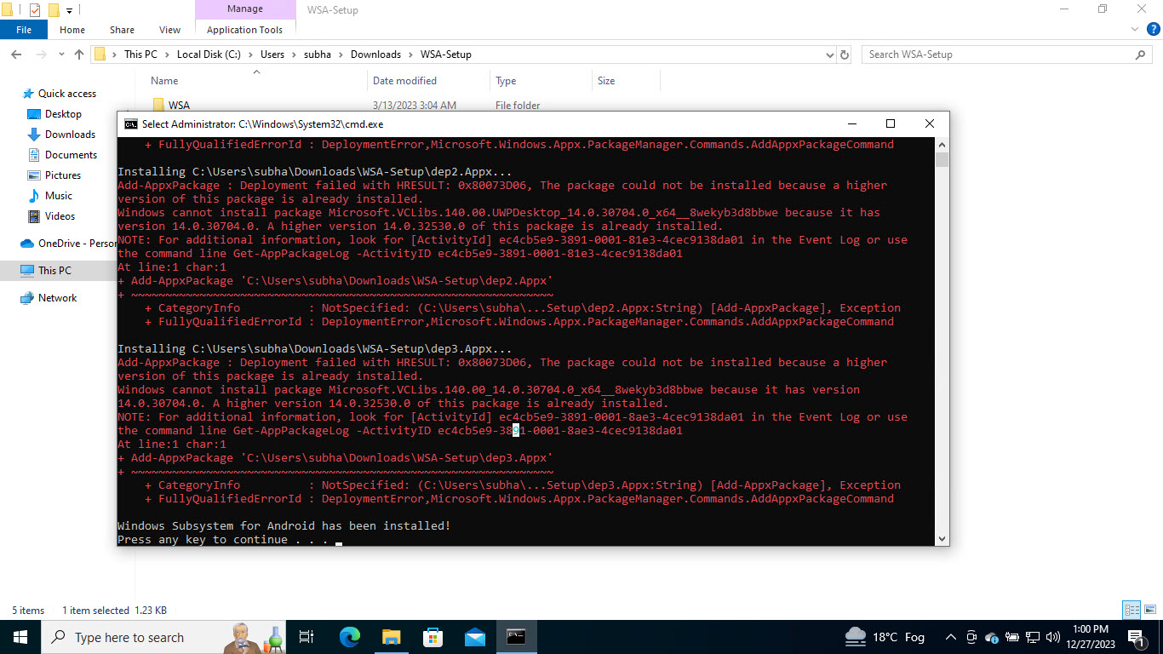
Task: Navigate up to the Downloads folder
Action: pyautogui.click(x=78, y=54)
